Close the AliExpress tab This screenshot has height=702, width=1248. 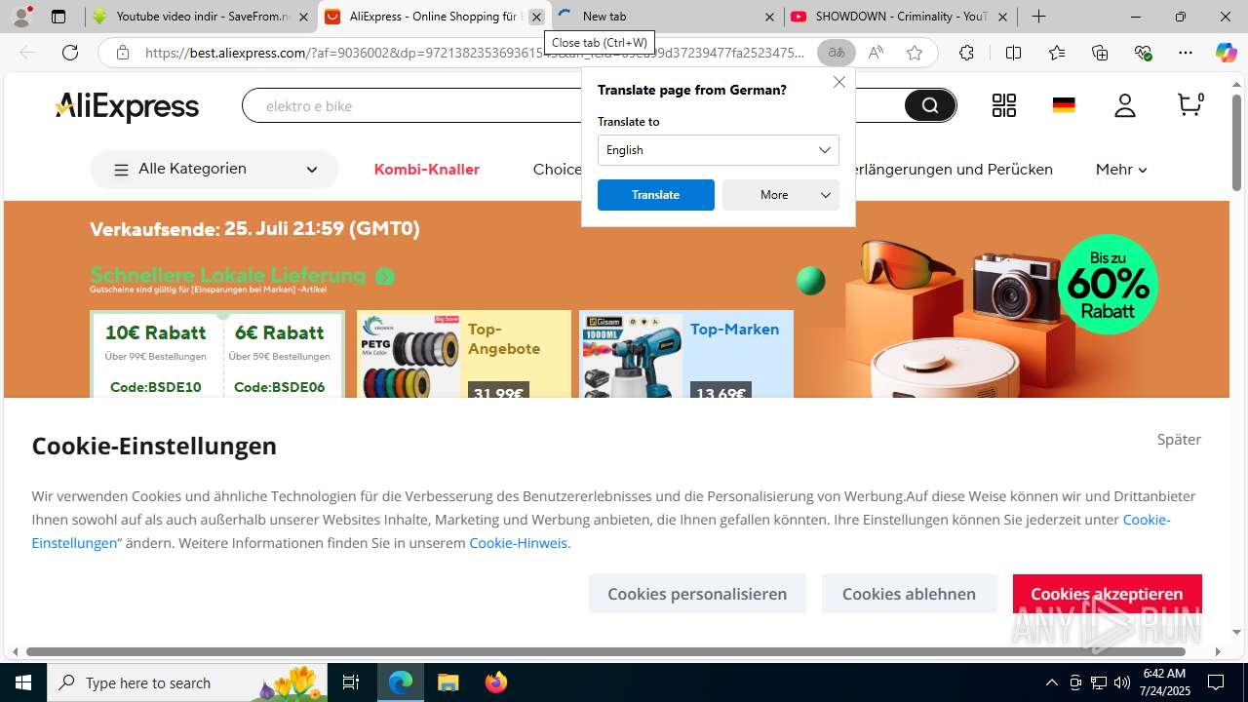pyautogui.click(x=536, y=17)
